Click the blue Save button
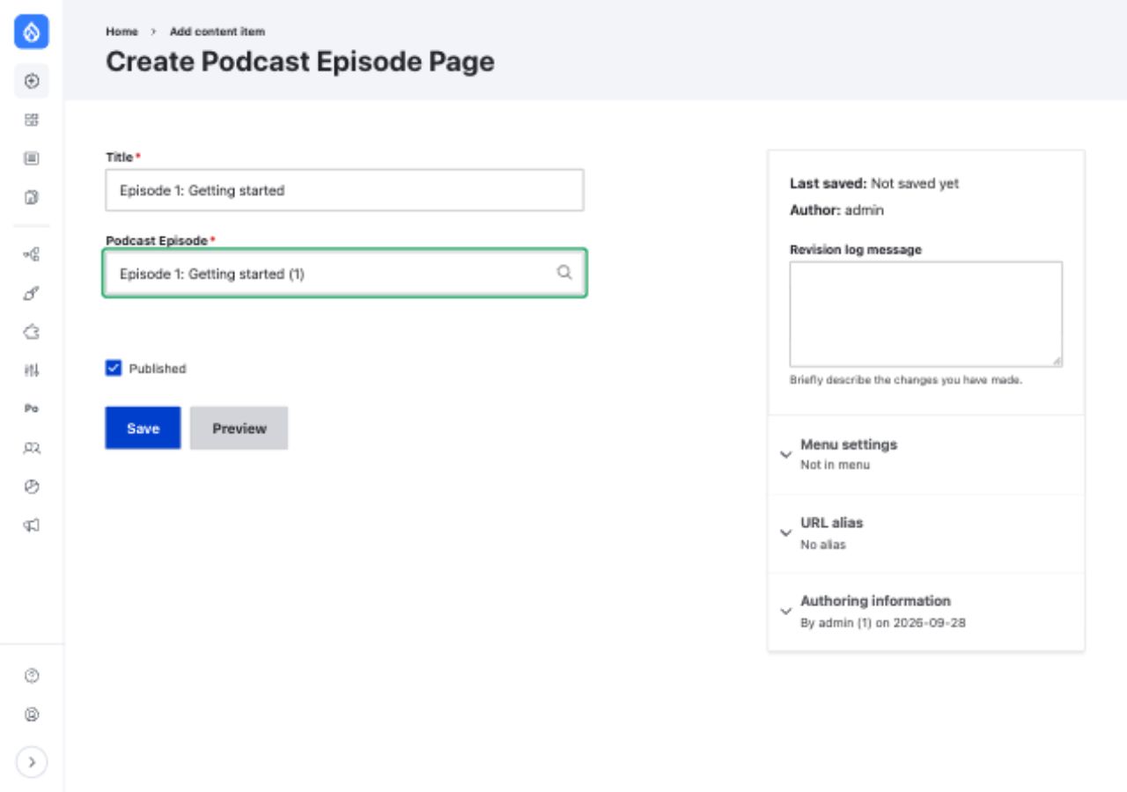1127x792 pixels. pos(143,428)
